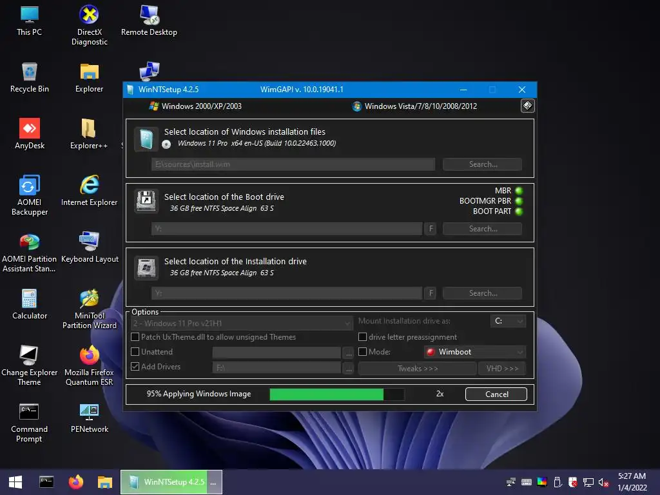Expand the Wimboot mode dropdown
The height and width of the screenshot is (495, 660).
point(475,352)
